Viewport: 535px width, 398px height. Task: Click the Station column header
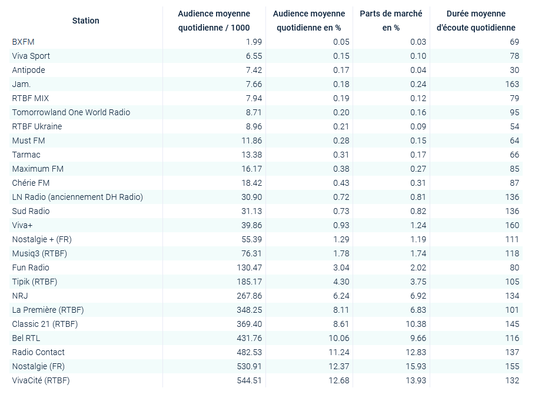coord(86,21)
